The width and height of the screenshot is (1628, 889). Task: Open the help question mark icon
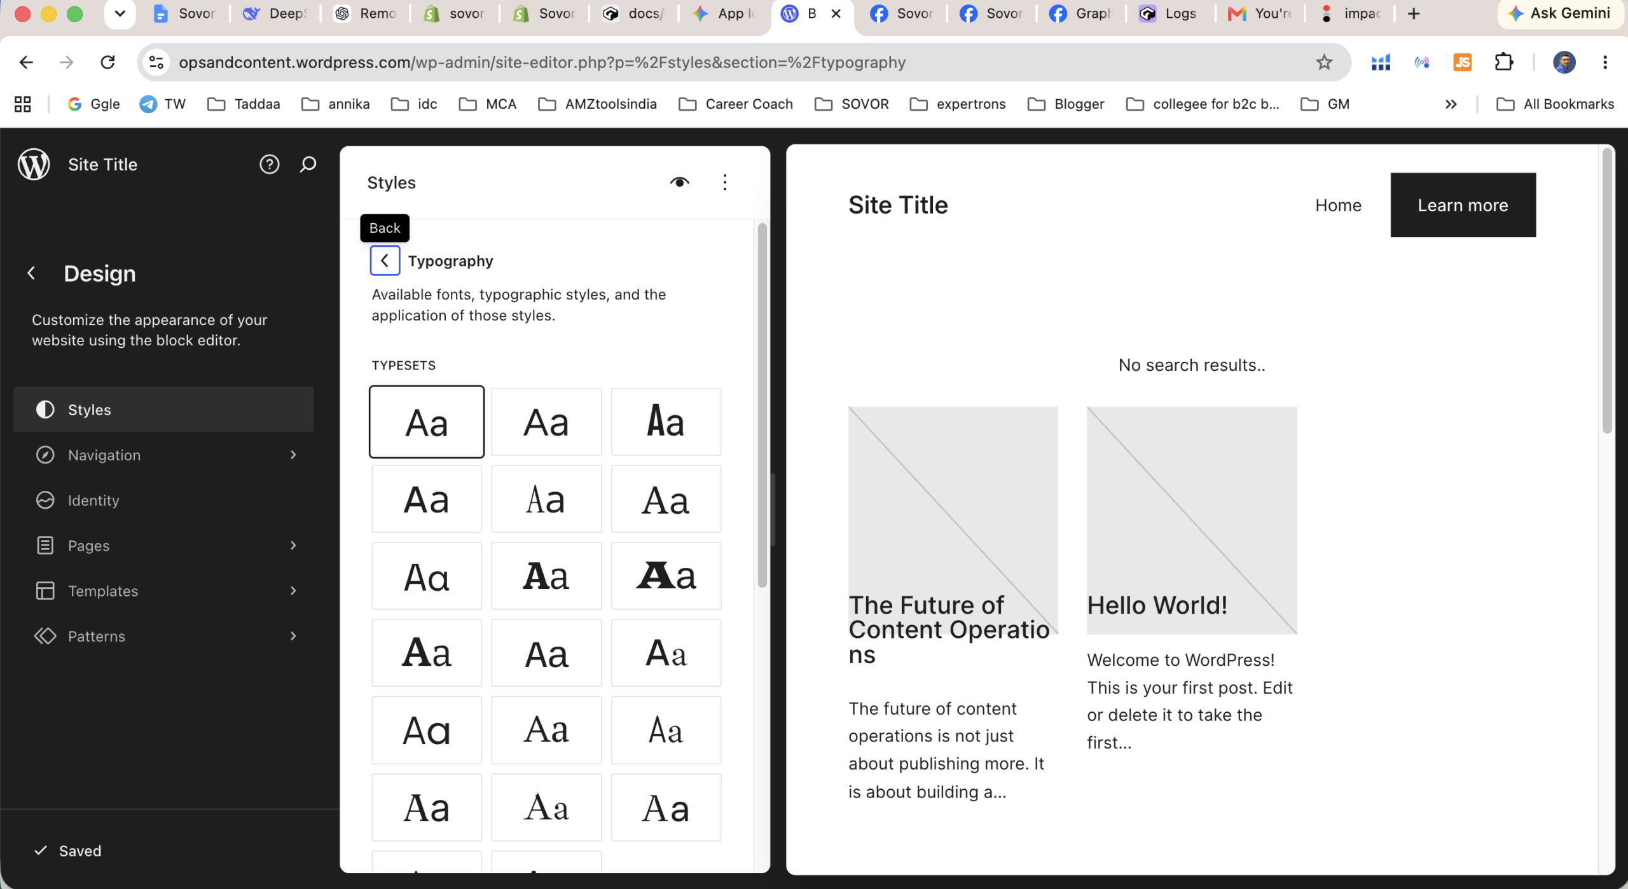(269, 165)
